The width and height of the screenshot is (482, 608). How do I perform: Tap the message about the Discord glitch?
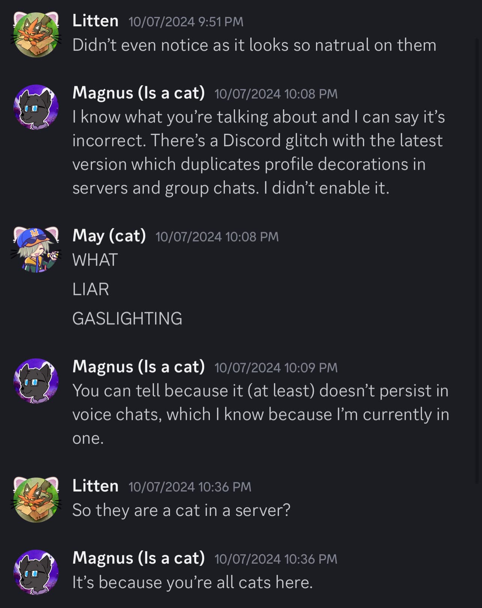258,152
